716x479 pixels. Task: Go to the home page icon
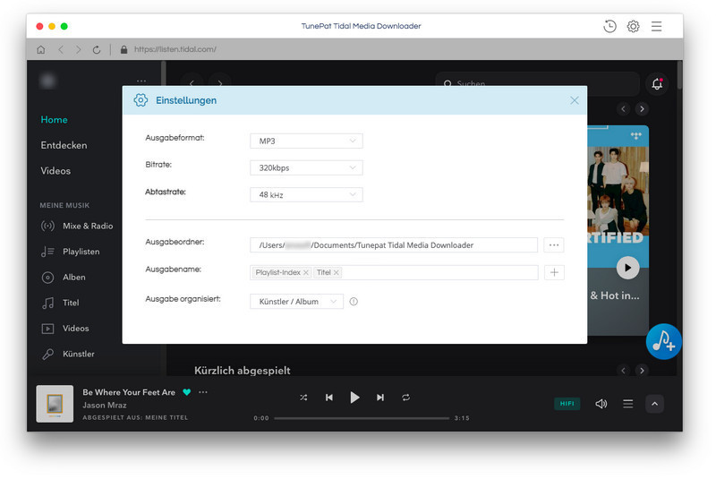(x=41, y=49)
